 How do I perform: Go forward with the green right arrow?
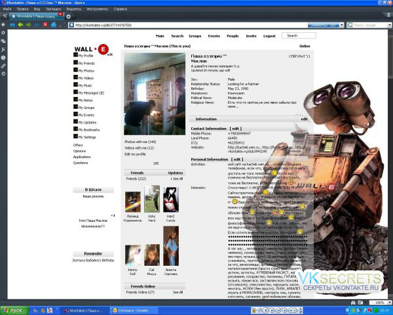point(29,25)
